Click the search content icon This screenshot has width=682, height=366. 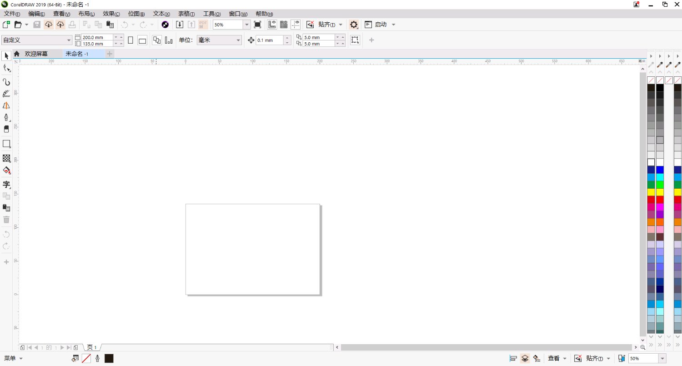click(165, 25)
